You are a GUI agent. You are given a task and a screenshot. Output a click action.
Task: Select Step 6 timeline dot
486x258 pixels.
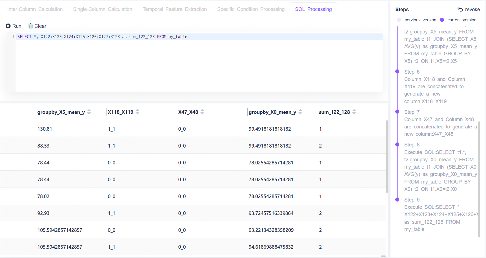[397, 71]
